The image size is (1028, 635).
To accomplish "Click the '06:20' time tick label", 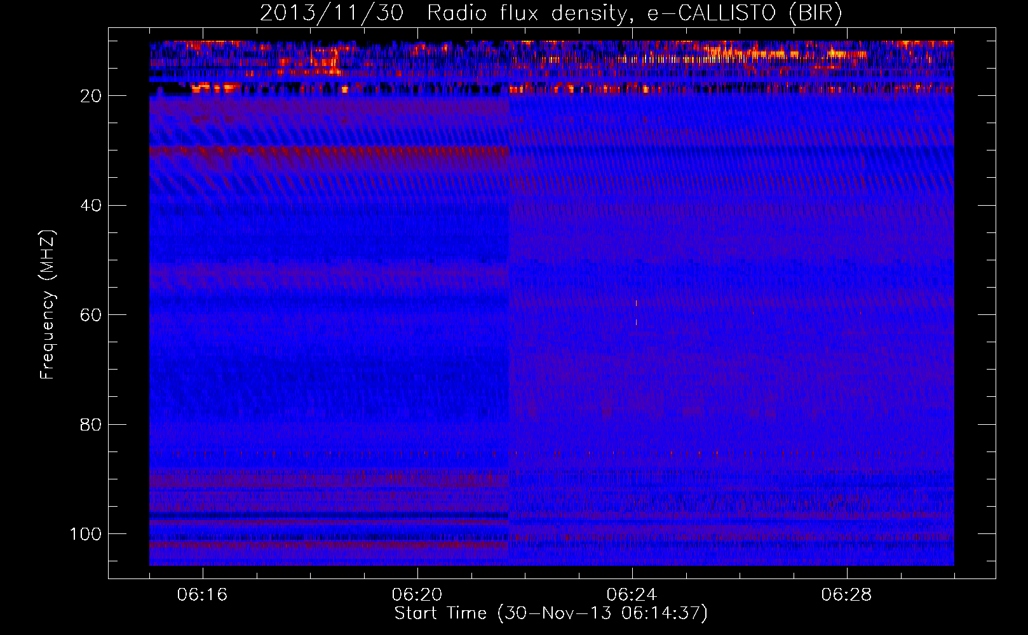I will (x=417, y=595).
